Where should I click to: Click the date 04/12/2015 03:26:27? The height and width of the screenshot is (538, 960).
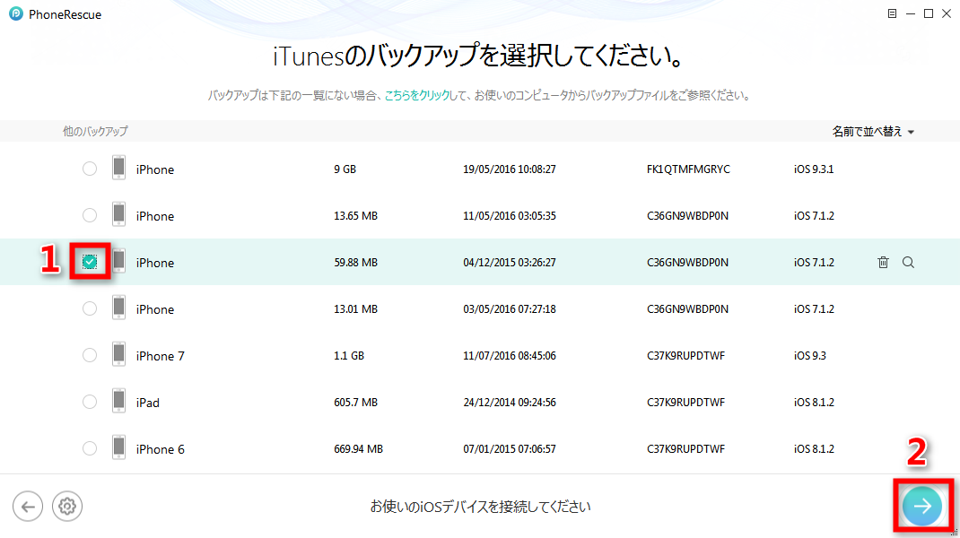tap(510, 263)
